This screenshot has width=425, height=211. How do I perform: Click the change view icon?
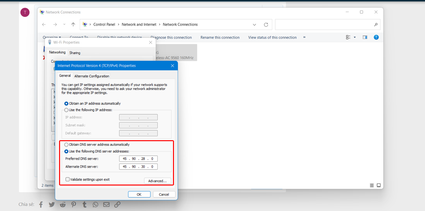[x=348, y=37]
